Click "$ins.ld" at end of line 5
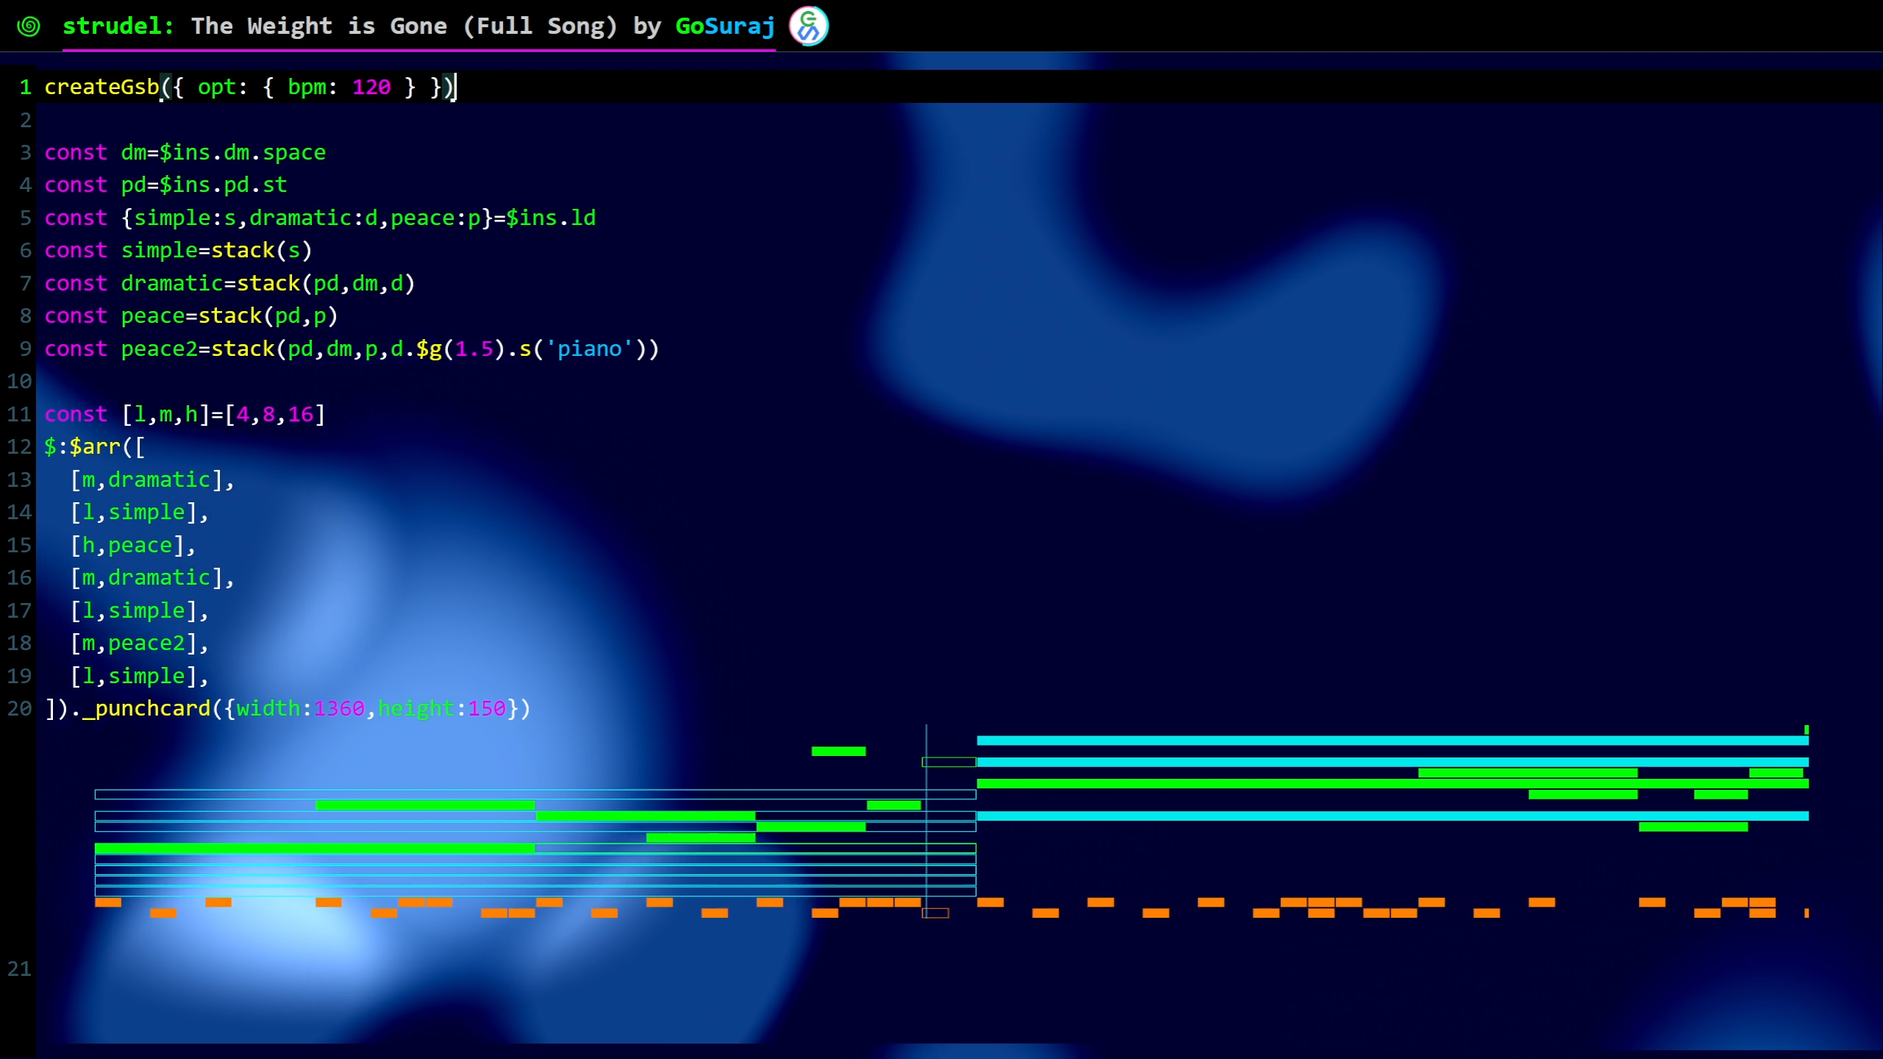This screenshot has height=1059, width=1883. [x=551, y=218]
